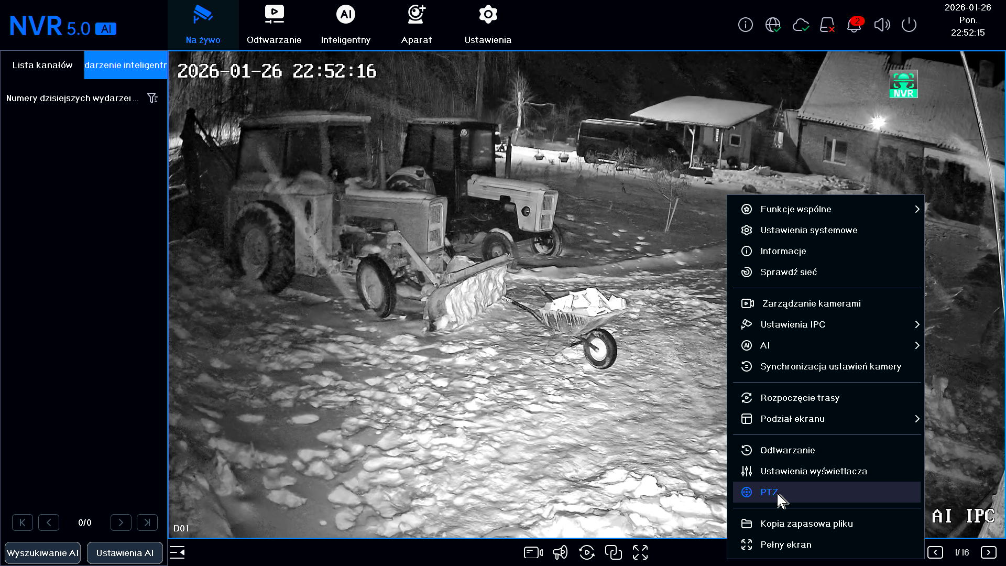This screenshot has height=566, width=1006.
Task: Click the speaker volume icon
Action: point(882,25)
